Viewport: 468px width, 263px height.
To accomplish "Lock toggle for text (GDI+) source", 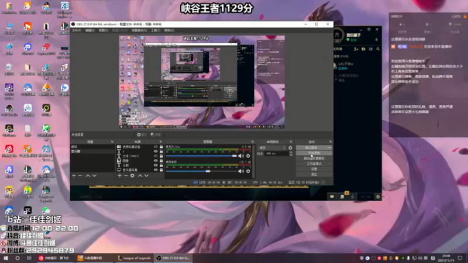I will coord(161,156).
